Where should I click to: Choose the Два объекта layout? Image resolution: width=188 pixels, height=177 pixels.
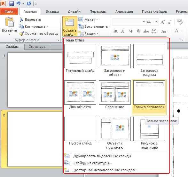pos(80,95)
